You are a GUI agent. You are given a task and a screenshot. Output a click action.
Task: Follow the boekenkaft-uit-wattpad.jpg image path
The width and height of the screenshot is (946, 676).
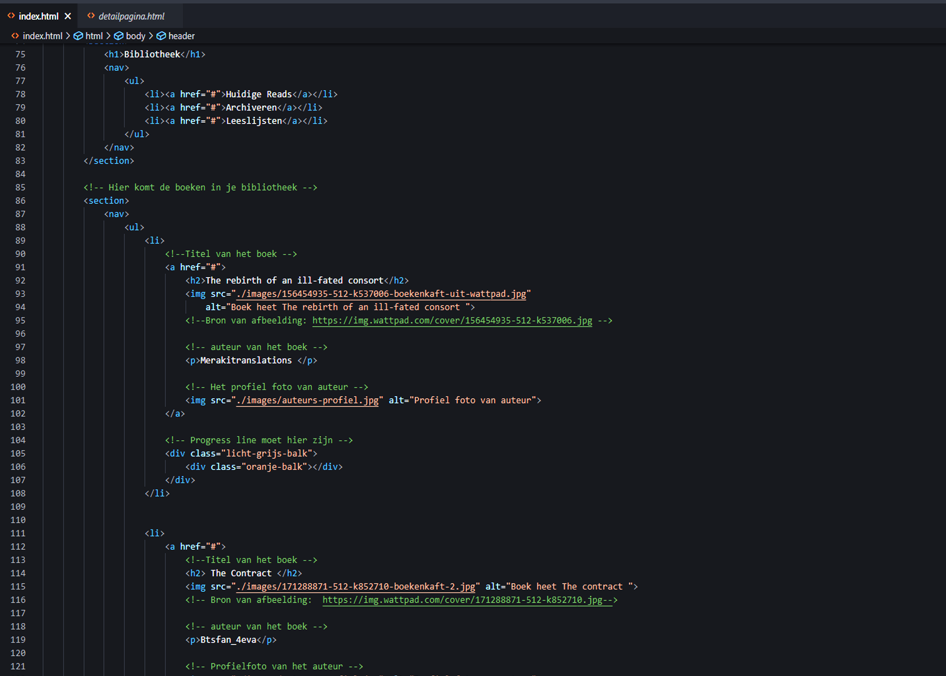coord(381,294)
